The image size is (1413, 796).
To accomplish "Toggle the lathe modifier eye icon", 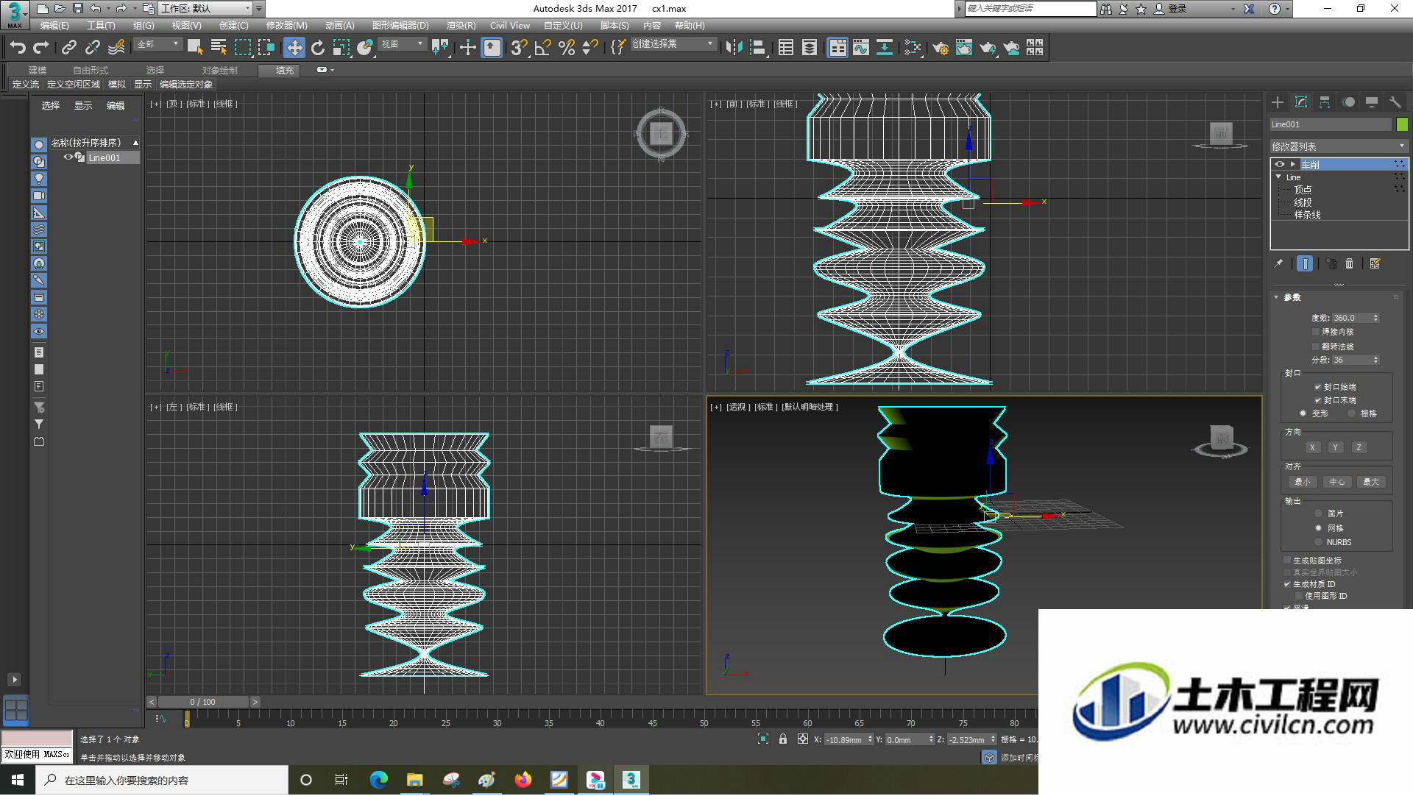I will 1279,165.
